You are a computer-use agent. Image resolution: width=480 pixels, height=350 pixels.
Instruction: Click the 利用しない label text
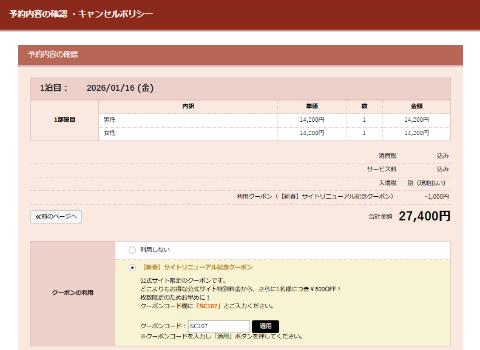click(155, 249)
